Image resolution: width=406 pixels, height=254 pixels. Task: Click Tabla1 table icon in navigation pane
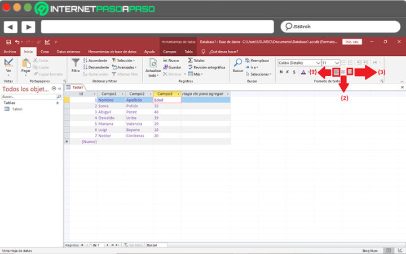[7, 109]
